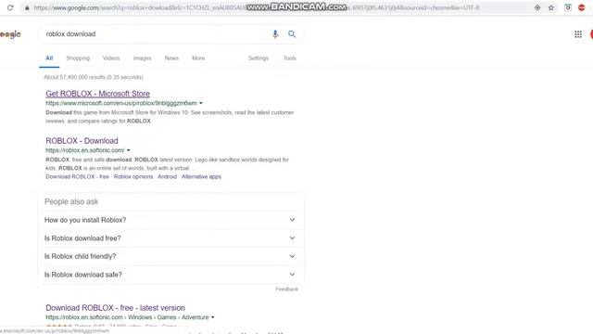593x334 pixels.
Task: Open Roblox opinions sitelink
Action: point(133,177)
